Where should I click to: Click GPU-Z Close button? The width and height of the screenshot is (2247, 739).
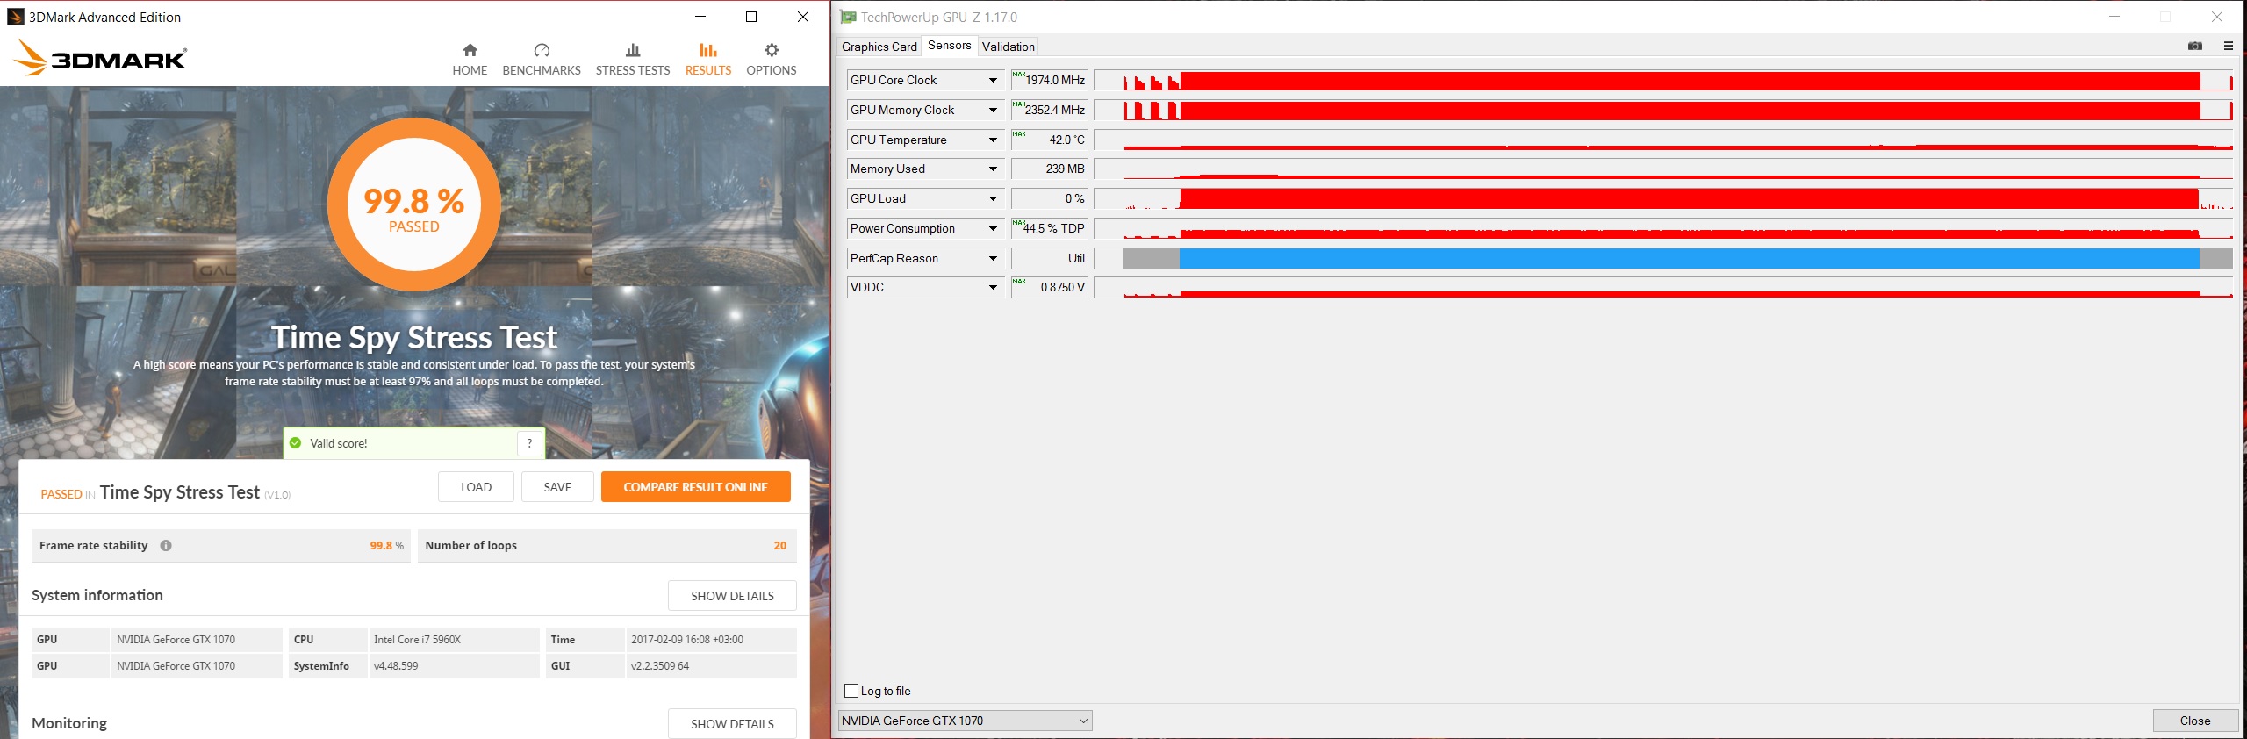point(2195,721)
